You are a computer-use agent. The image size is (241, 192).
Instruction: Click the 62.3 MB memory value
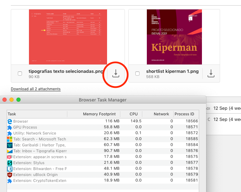pyautogui.click(x=112, y=139)
